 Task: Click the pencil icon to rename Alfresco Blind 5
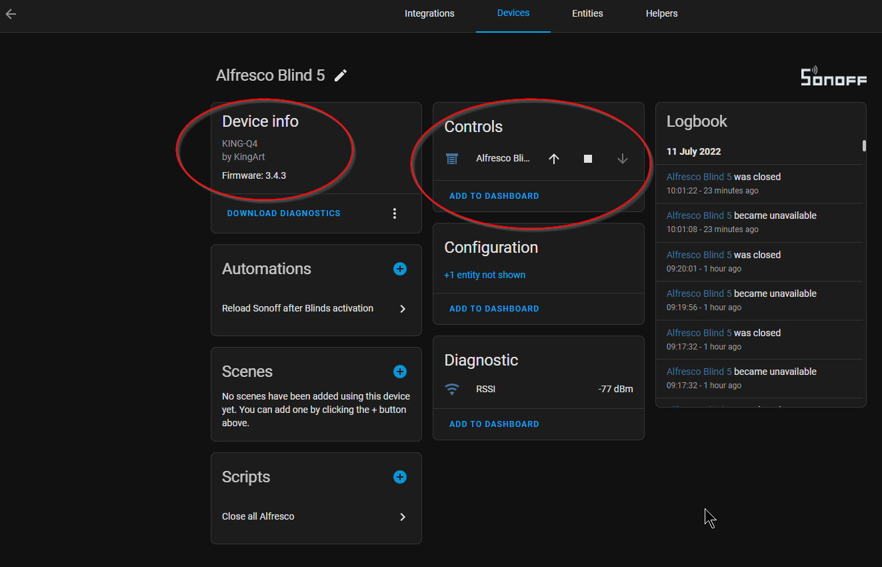[341, 75]
